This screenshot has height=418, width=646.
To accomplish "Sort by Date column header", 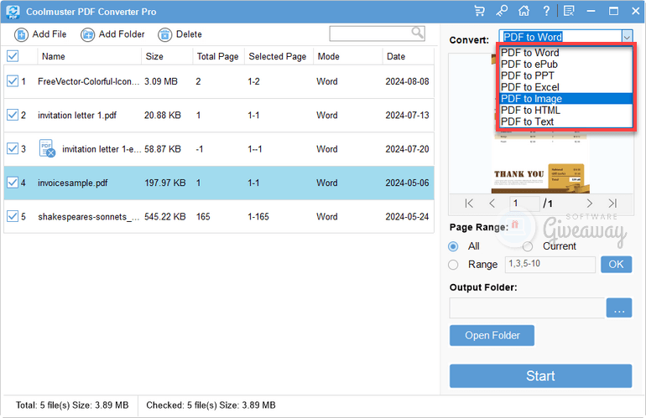I will pos(395,56).
